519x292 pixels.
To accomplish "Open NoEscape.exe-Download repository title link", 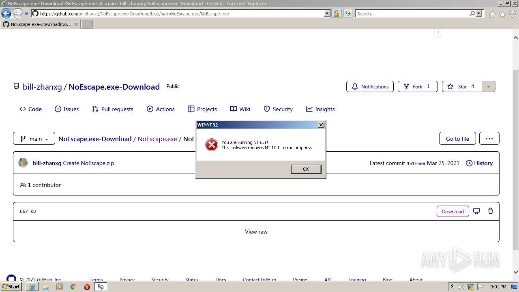I will (114, 87).
